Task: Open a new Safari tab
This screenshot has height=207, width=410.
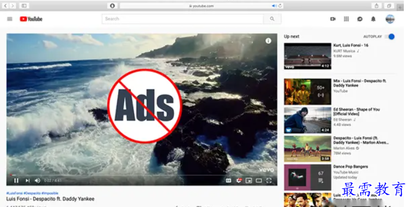Action: tap(400, 7)
